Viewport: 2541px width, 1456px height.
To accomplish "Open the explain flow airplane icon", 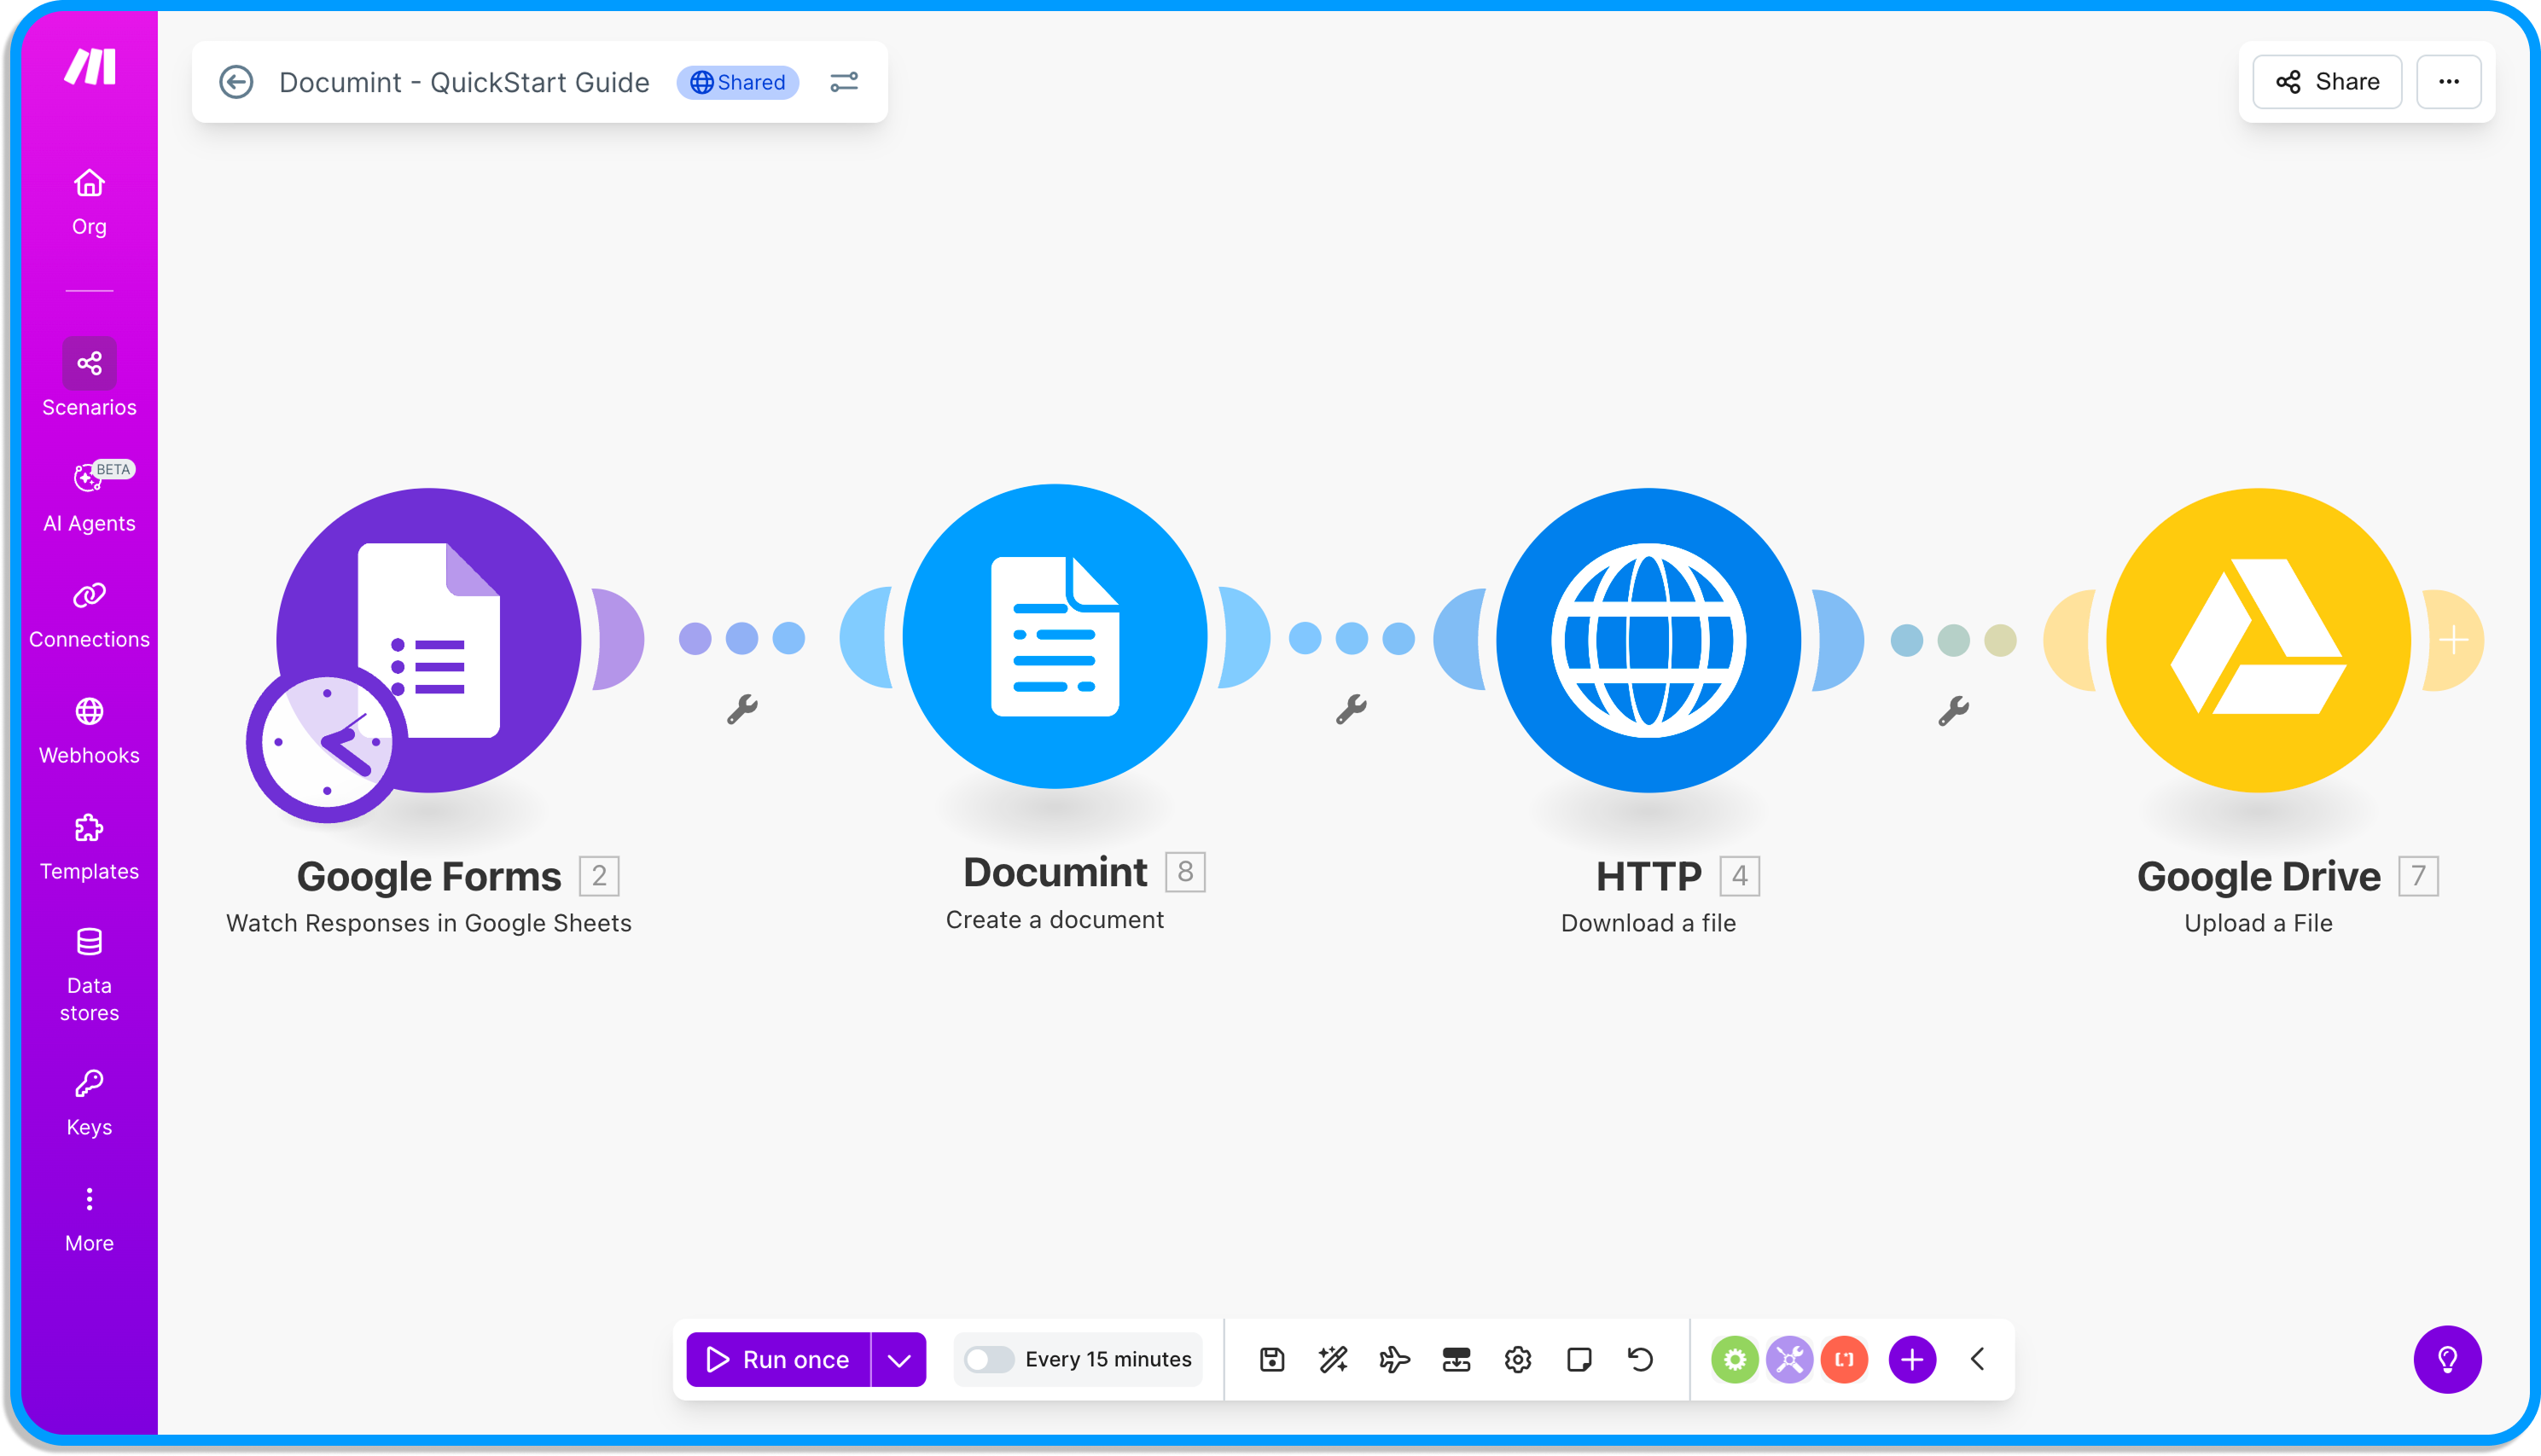I will point(1394,1359).
